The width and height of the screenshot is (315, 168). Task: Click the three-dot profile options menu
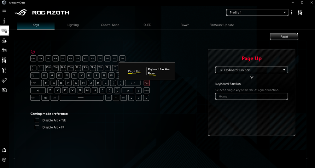pos(291,13)
